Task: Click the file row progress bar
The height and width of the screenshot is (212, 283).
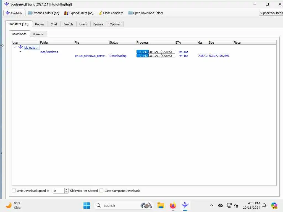Action: [156, 56]
